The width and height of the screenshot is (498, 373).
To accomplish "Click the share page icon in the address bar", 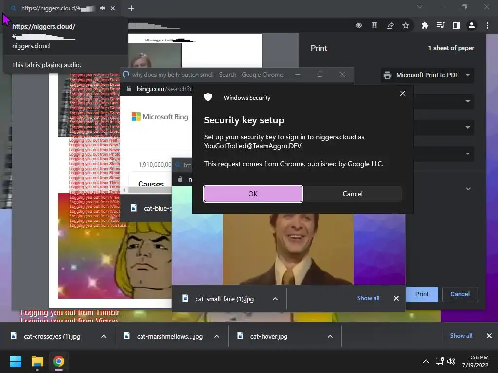I will pyautogui.click(x=390, y=25).
